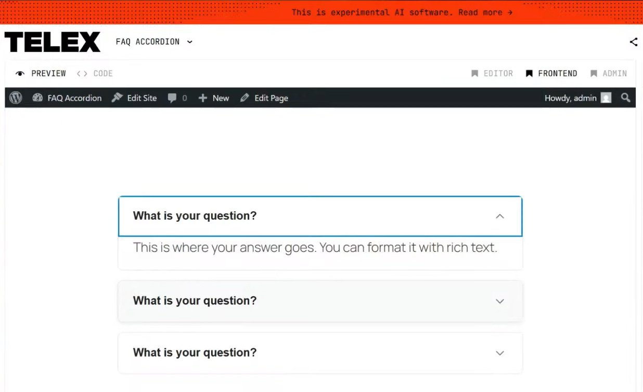Click the TELEX logo

[53, 42]
